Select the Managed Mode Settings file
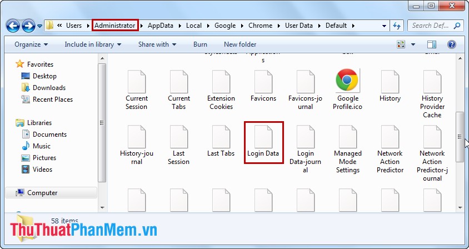This screenshot has width=469, height=249. pyautogui.click(x=347, y=149)
